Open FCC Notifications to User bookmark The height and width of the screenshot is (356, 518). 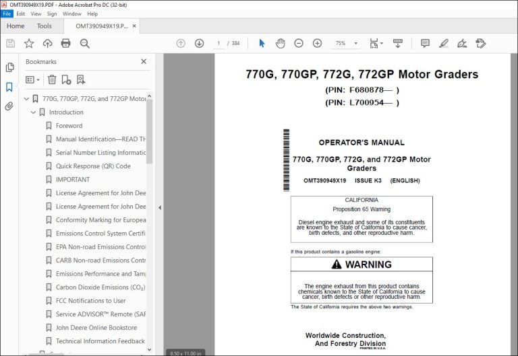[x=91, y=301]
